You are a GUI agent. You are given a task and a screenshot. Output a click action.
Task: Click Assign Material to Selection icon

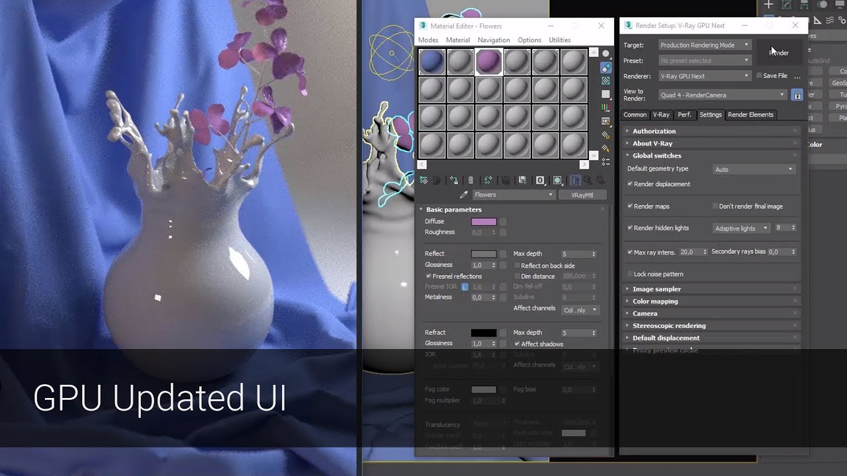click(454, 180)
